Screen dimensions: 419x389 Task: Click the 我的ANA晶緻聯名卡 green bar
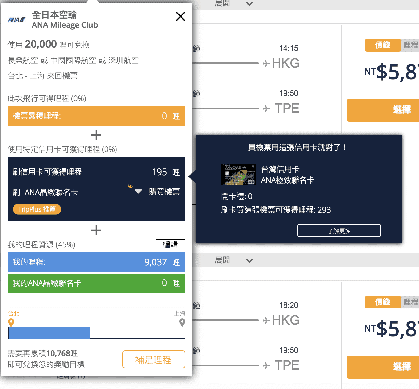coord(97,283)
